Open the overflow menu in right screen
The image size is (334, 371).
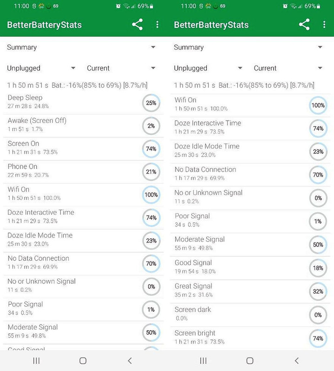click(324, 25)
